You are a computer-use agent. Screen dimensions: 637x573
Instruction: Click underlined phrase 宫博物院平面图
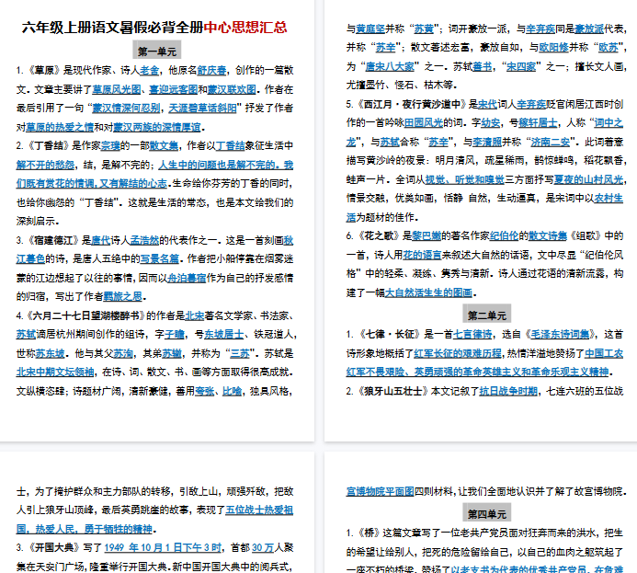[x=381, y=491]
